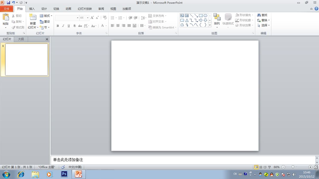Click the Arrange (排列) icon
Viewport: 319px width, 179px height.
tap(217, 17)
